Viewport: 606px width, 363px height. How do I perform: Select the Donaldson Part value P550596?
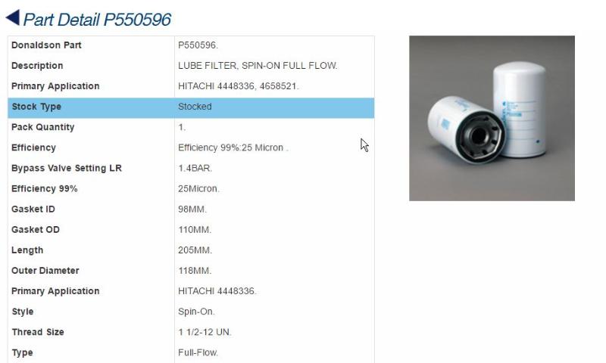click(198, 45)
